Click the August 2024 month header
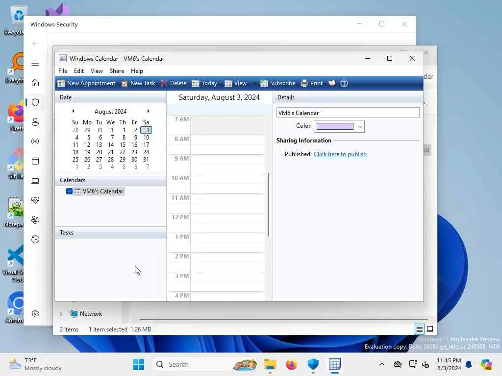Screen dimensions: 502x376 tap(110, 112)
